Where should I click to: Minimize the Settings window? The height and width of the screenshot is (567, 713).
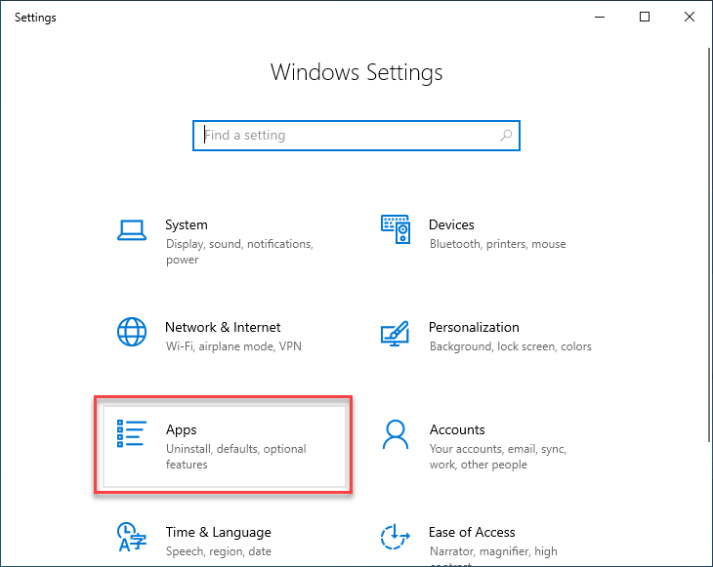[x=600, y=18]
